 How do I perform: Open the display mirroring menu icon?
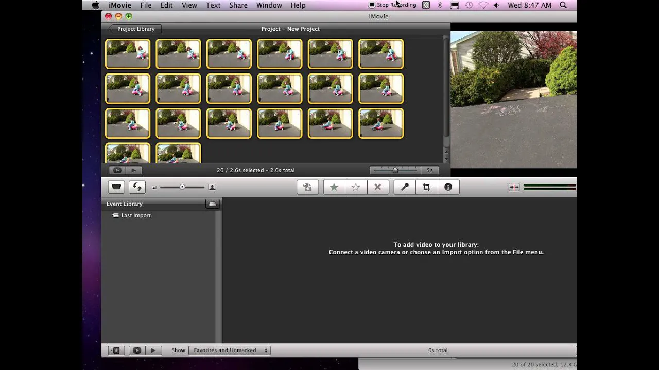point(454,5)
